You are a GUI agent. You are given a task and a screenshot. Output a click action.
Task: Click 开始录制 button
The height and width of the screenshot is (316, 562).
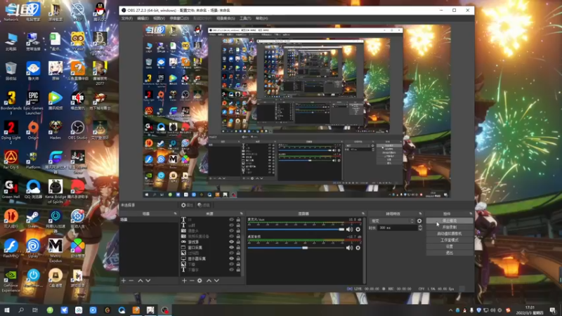click(450, 227)
